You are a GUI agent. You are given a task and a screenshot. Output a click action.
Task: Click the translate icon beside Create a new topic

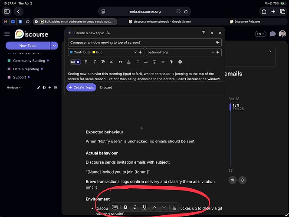(108, 33)
